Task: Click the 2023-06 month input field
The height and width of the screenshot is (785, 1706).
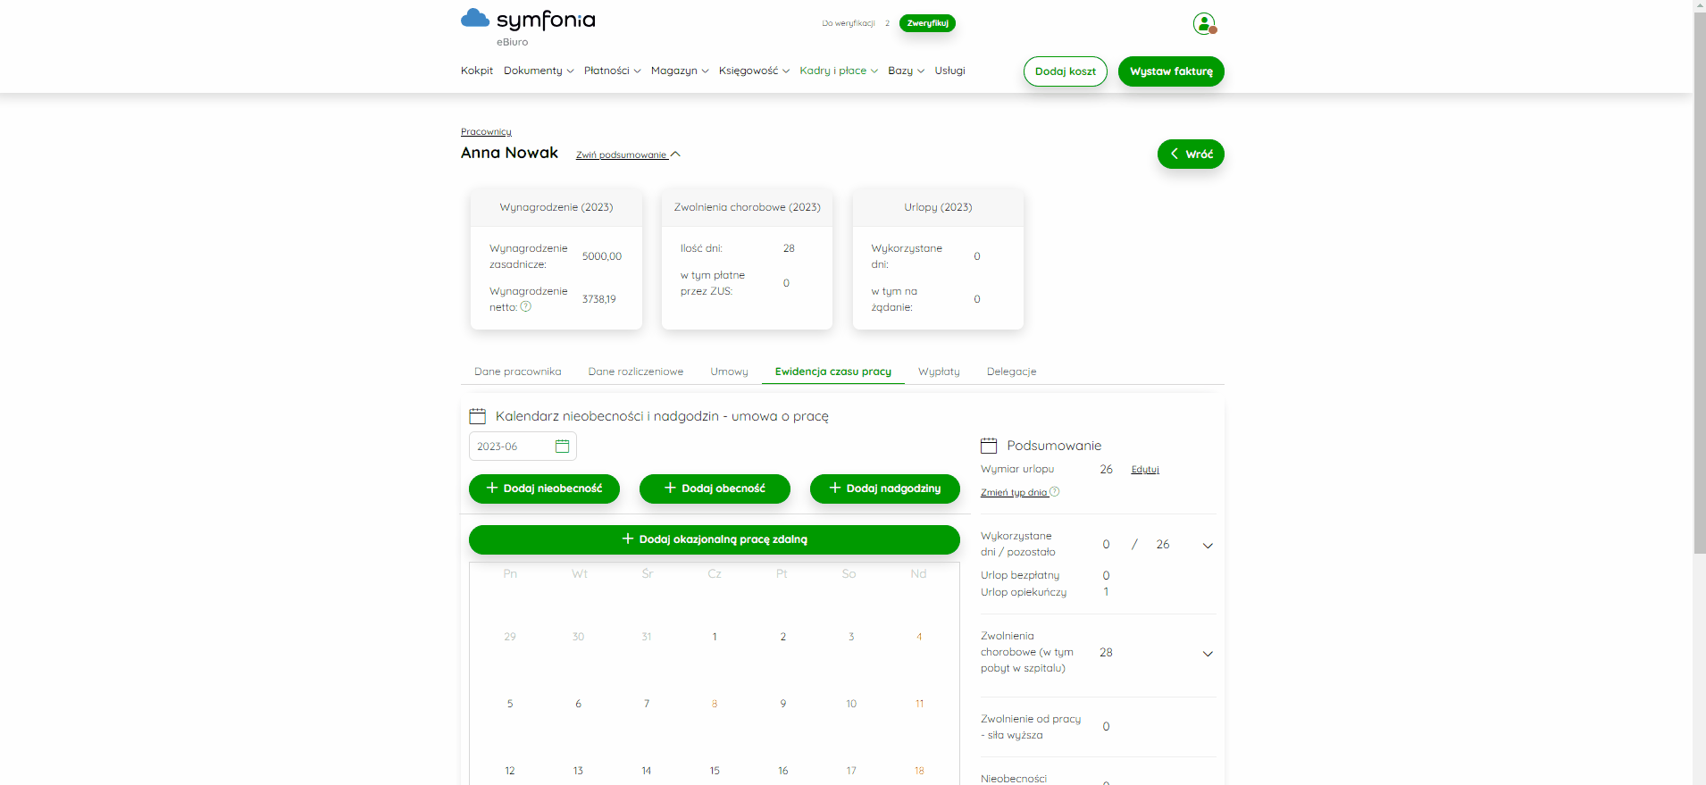Action: (523, 447)
